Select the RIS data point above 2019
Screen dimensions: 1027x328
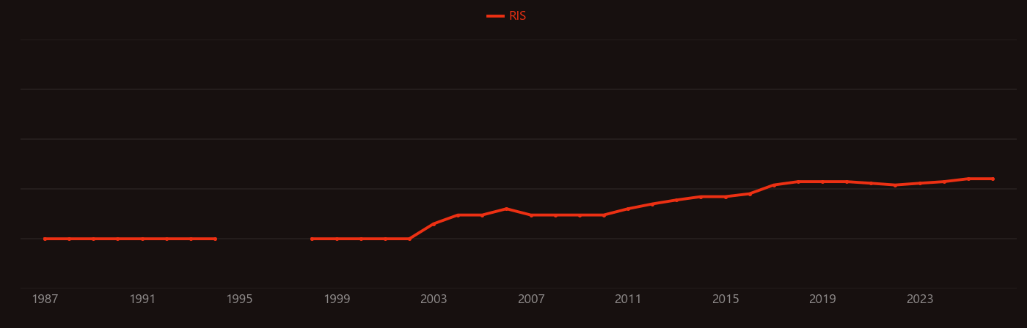tap(822, 182)
